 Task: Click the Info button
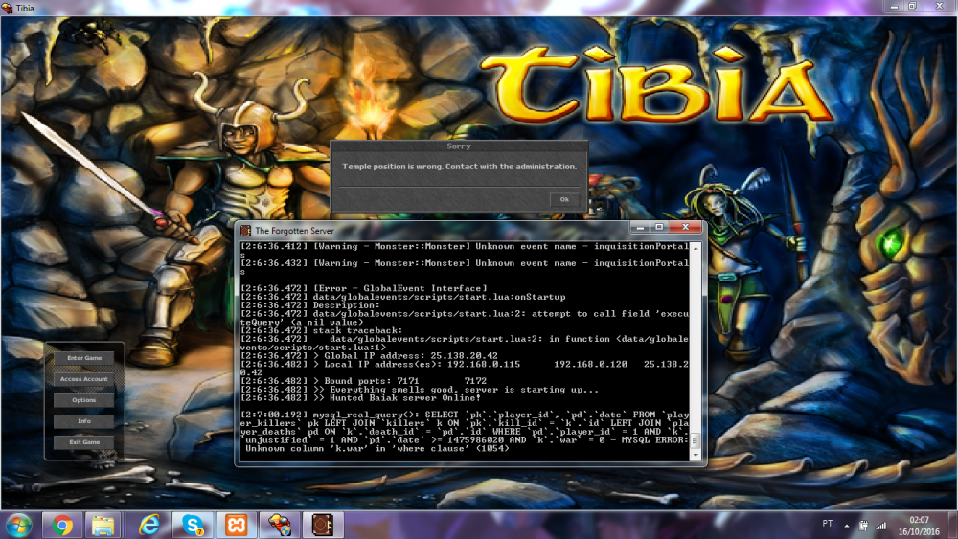[x=84, y=421]
